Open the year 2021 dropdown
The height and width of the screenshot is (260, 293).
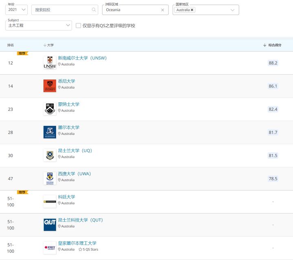[16, 10]
